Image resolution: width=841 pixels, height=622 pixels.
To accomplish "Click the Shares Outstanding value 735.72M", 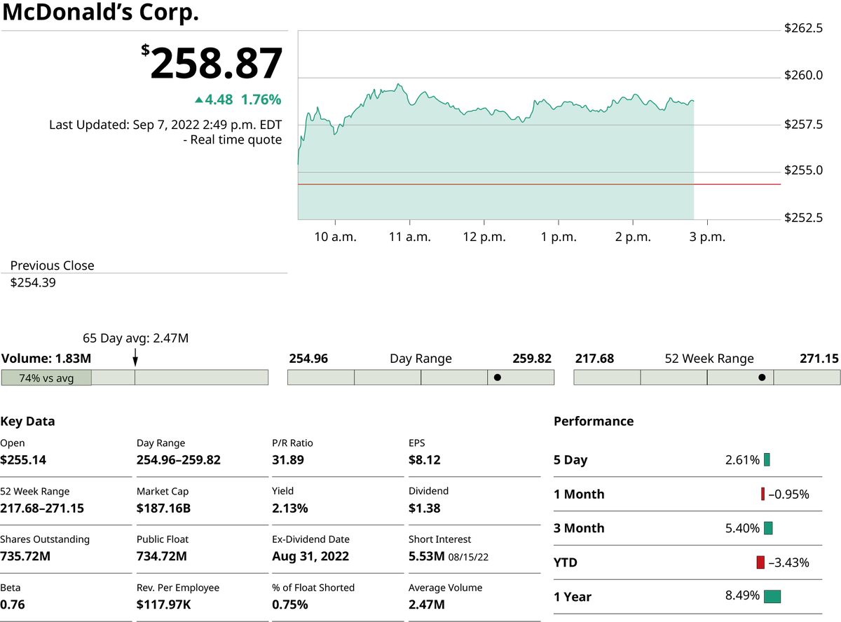I will [25, 557].
